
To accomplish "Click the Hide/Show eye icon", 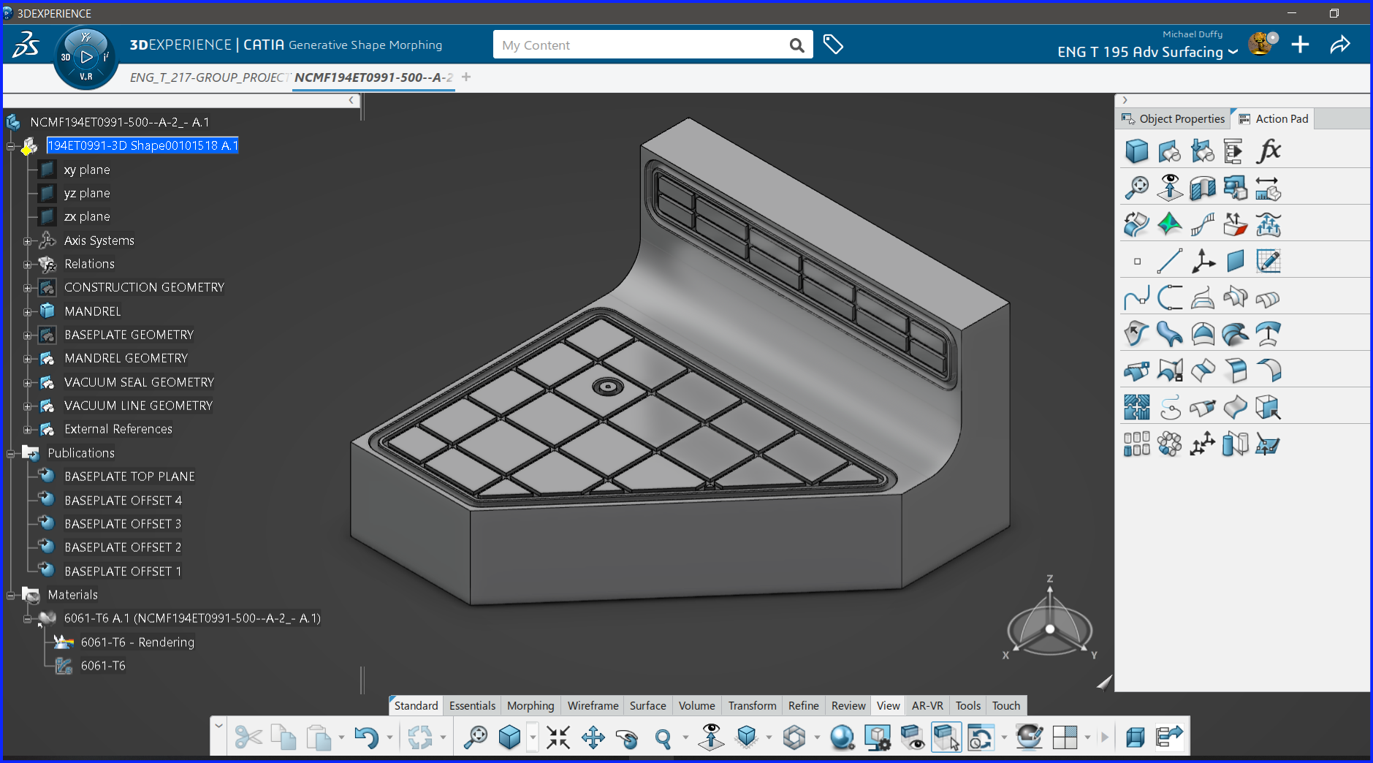I will coord(913,737).
